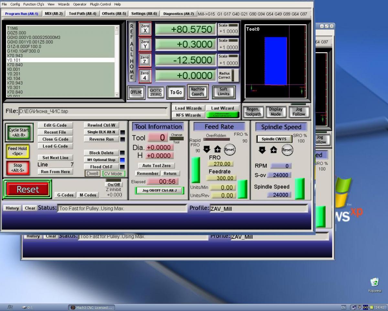Viewport: 388px width, 311px height.
Task: Click Stop Alt-S
Action: click(x=17, y=167)
